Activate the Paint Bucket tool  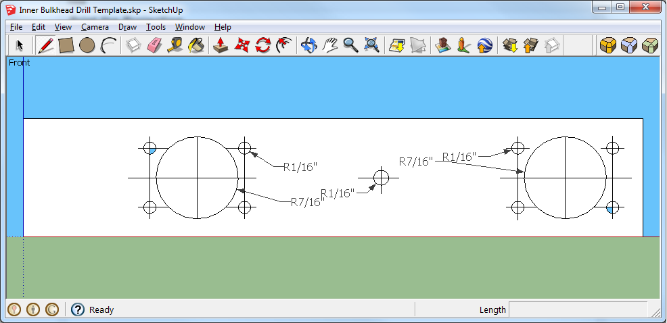(x=196, y=45)
